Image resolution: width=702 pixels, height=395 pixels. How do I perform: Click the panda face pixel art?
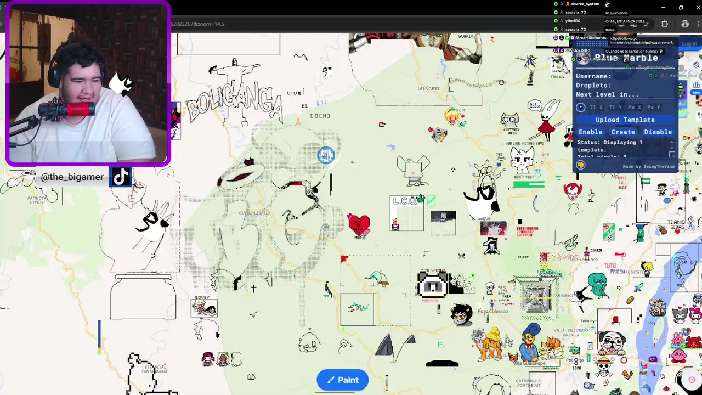click(432, 285)
